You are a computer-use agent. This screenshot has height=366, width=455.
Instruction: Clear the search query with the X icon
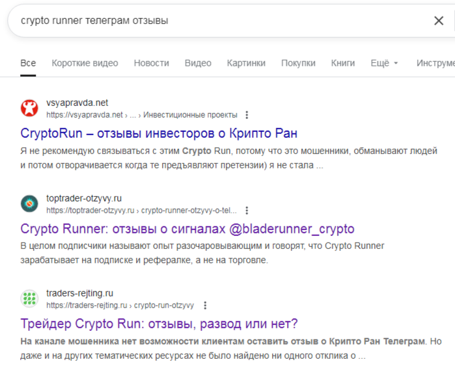click(x=439, y=21)
